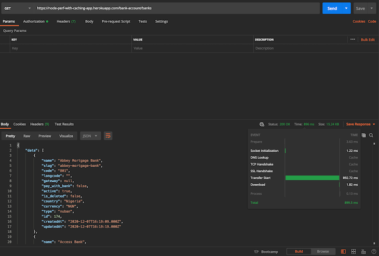Expand Send button options arrow

coord(346,8)
